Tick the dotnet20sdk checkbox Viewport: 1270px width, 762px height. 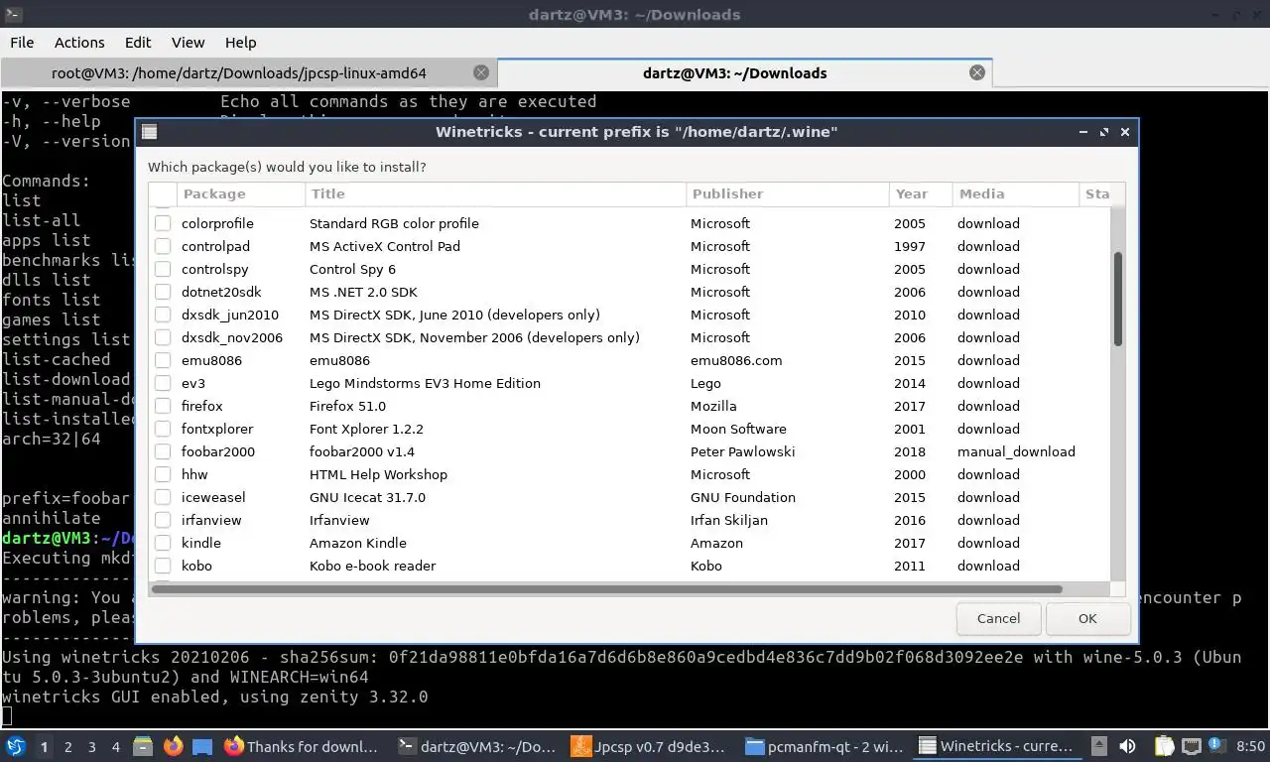click(163, 292)
